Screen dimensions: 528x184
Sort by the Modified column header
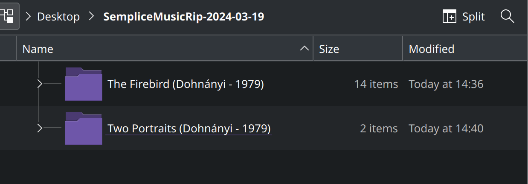coord(431,49)
